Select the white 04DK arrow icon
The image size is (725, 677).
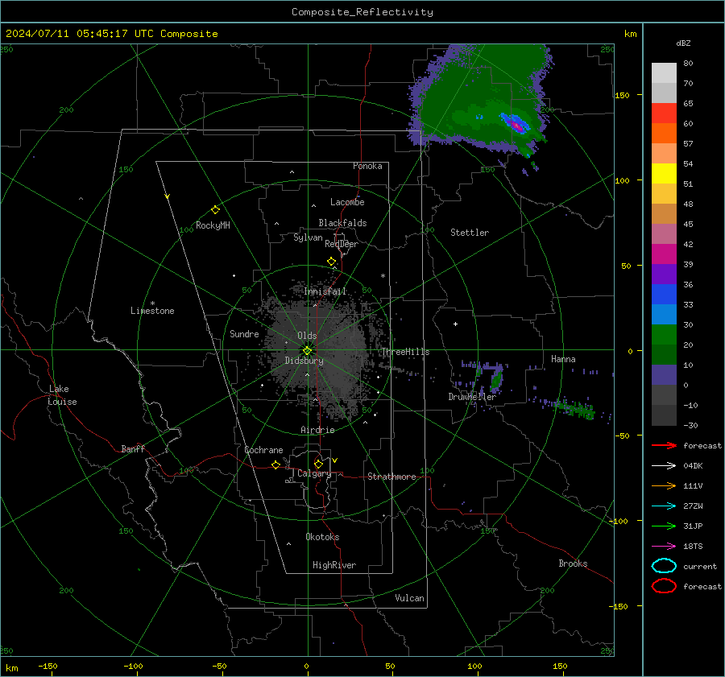click(x=664, y=465)
